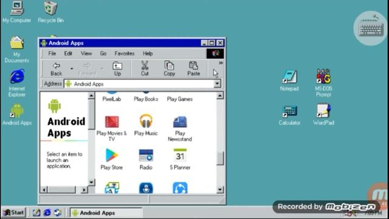Show the on-screen keyboard button

click(x=371, y=28)
